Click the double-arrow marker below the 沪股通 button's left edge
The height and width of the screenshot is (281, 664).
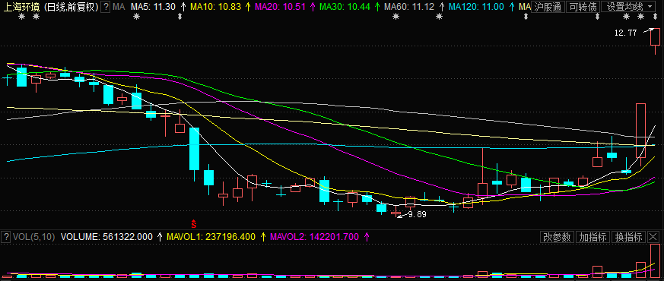pyautogui.click(x=526, y=17)
